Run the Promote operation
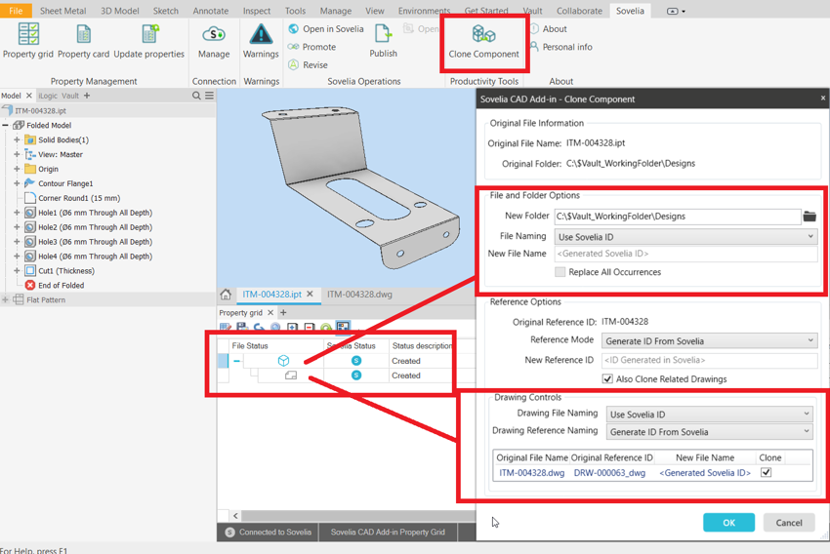 point(311,47)
